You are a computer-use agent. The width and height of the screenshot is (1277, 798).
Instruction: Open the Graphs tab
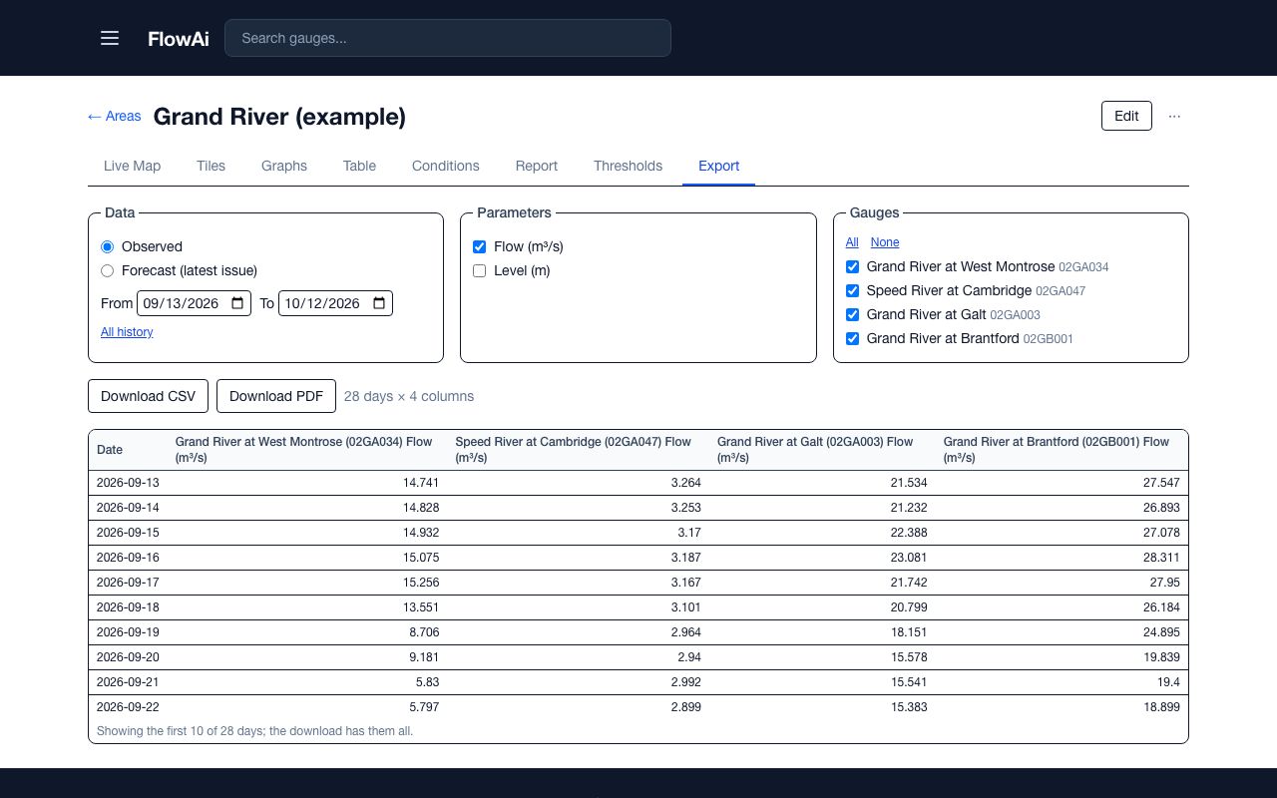[x=284, y=166]
